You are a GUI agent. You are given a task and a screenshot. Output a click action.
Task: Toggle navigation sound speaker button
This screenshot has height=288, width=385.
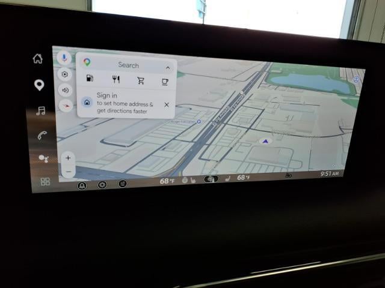[65, 91]
